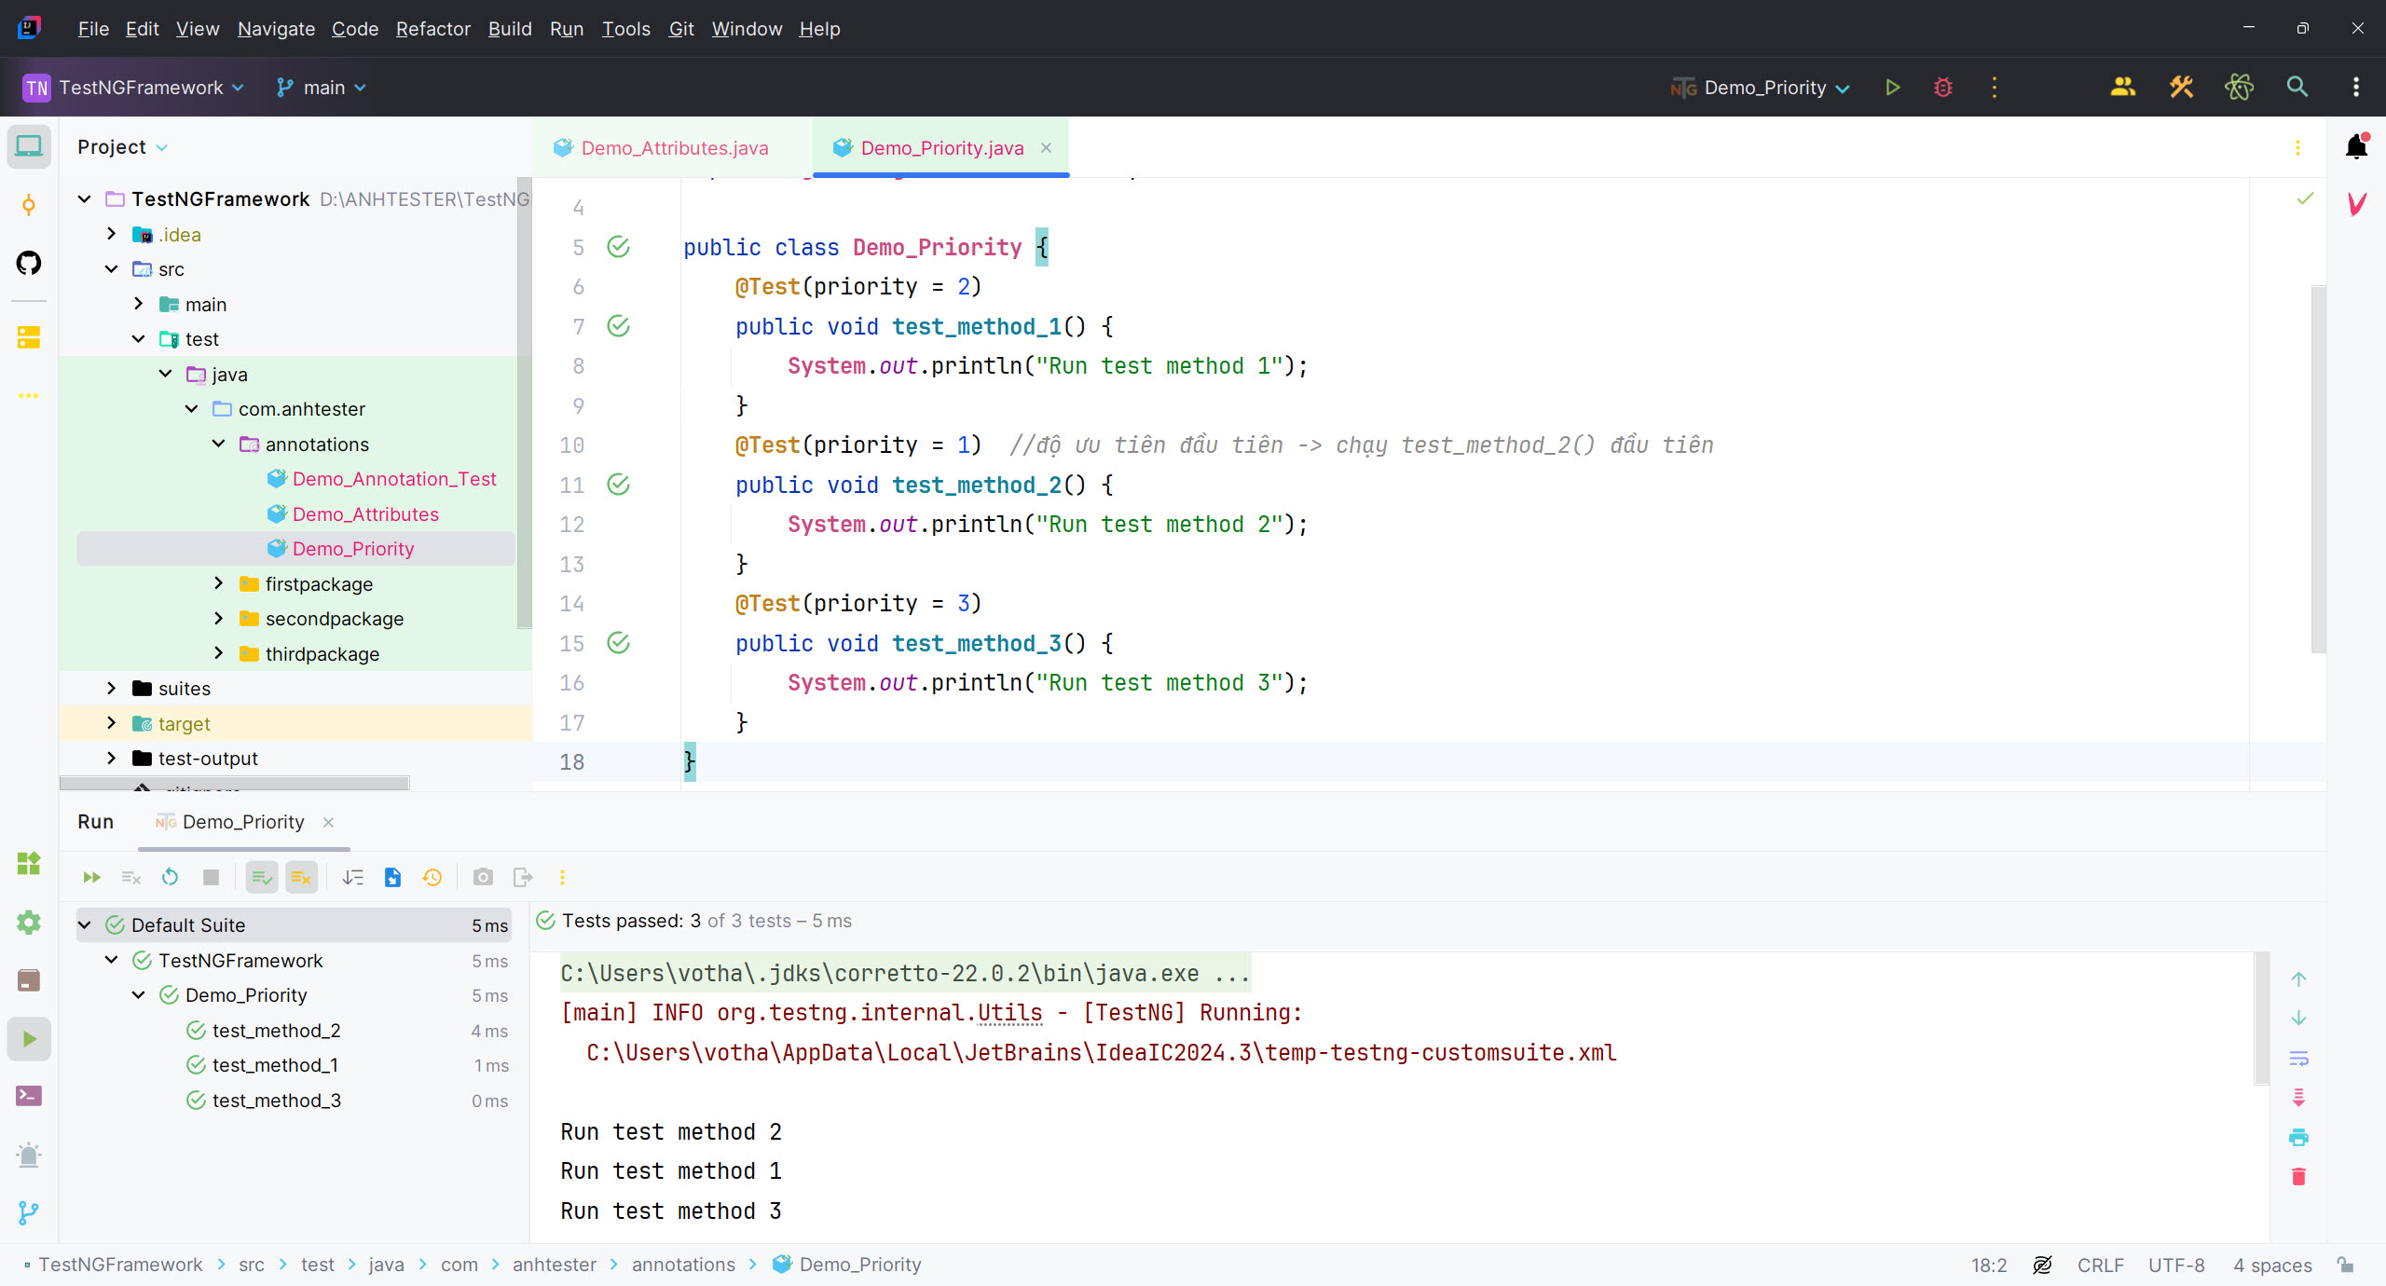Open Commit tool window icon
The height and width of the screenshot is (1286, 2386).
click(29, 205)
